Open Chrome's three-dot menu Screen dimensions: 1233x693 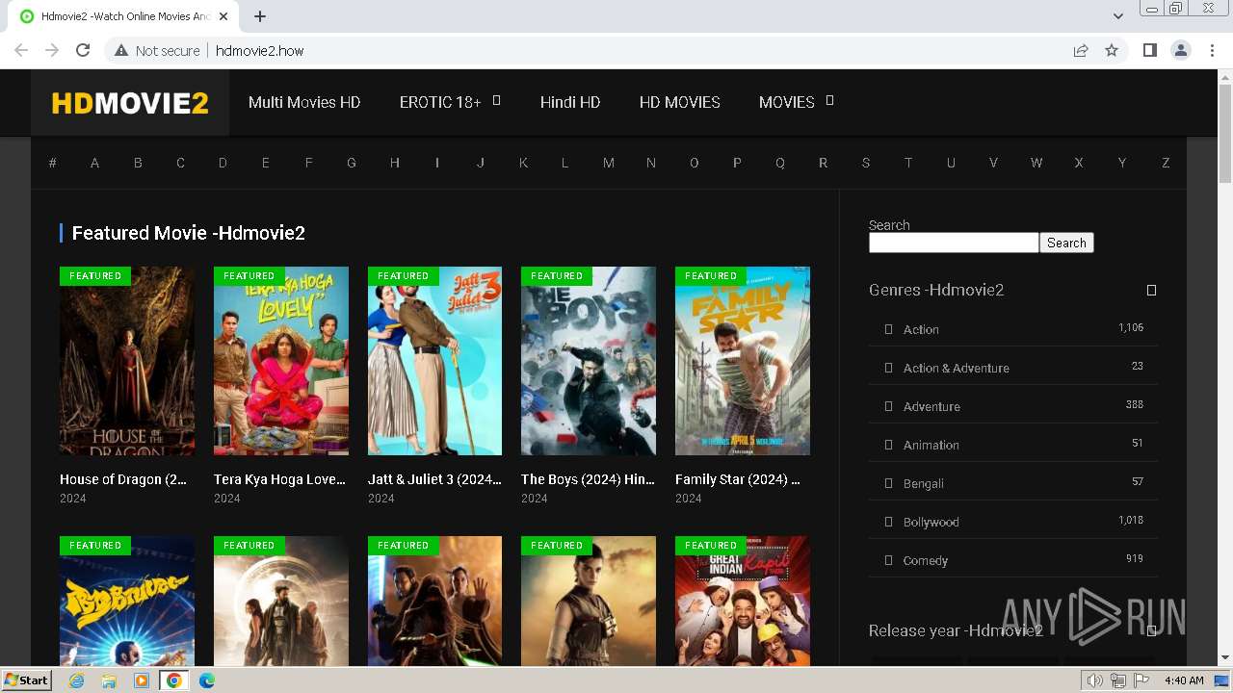click(x=1212, y=50)
